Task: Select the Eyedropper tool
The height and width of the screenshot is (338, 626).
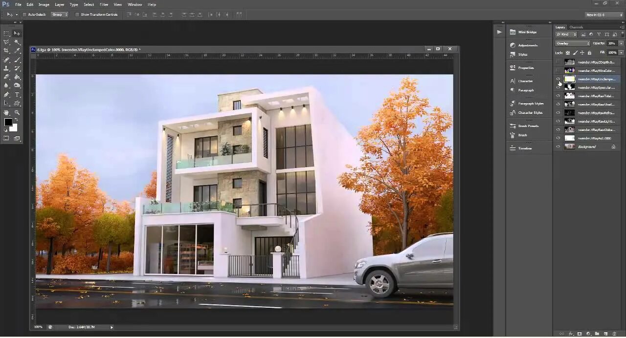Action: 17,50
